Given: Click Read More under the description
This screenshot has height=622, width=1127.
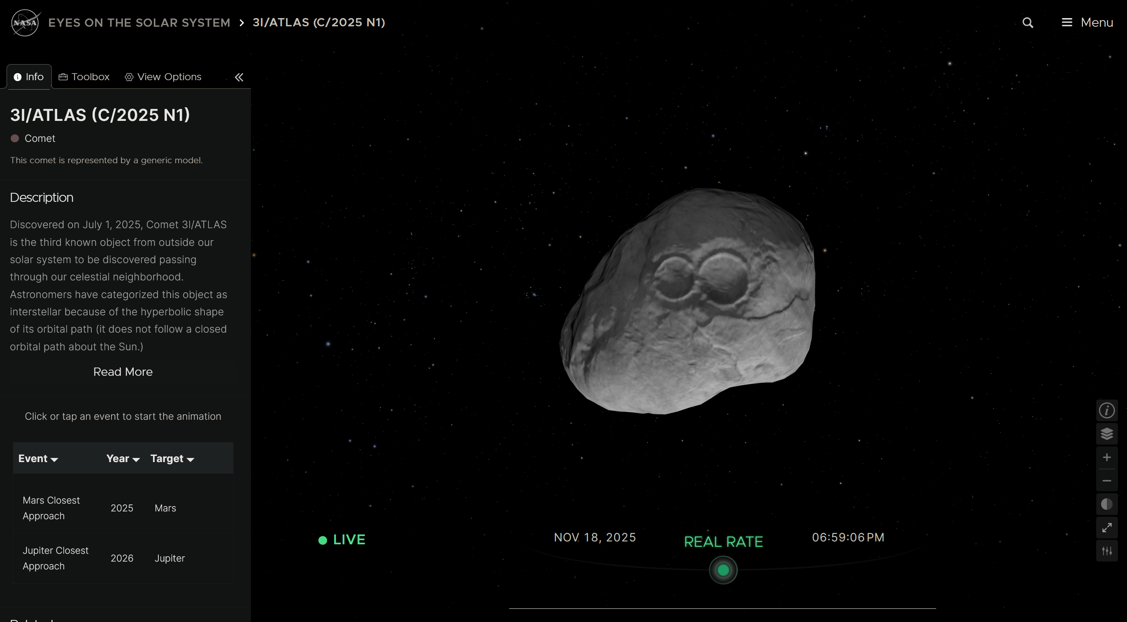Looking at the screenshot, I should click(x=123, y=372).
